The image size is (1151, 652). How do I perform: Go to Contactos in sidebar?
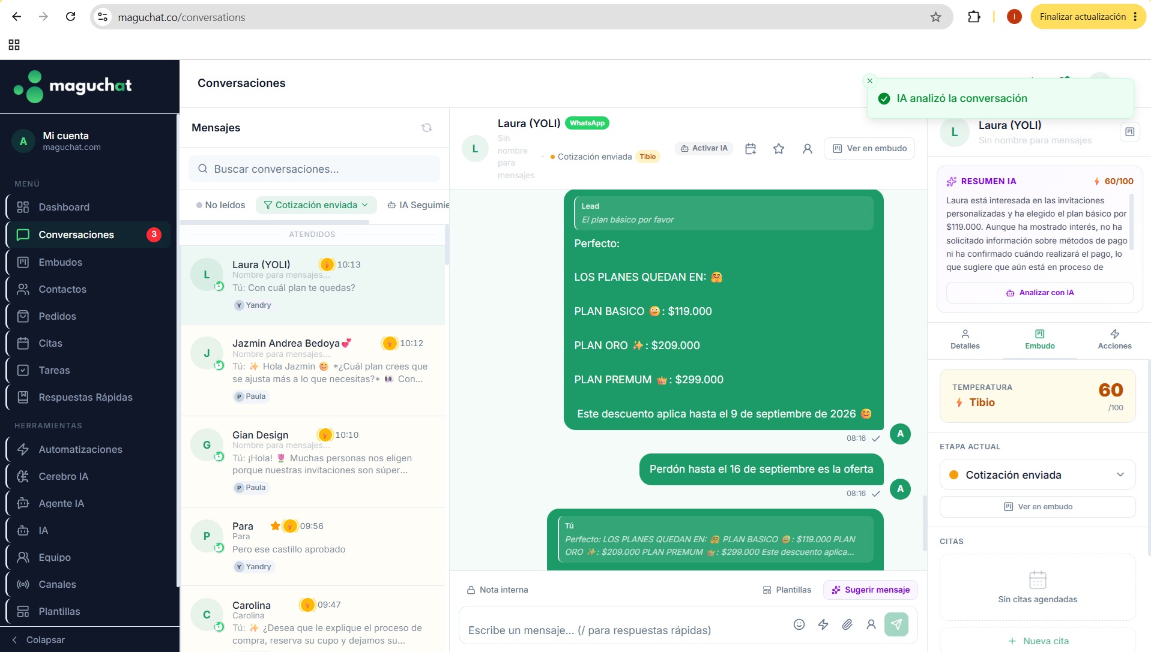(x=88, y=289)
